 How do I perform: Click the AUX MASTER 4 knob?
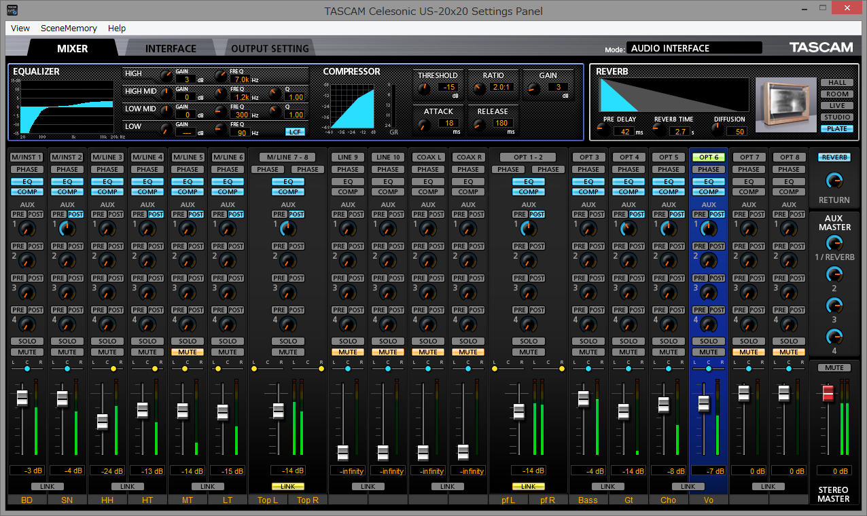pyautogui.click(x=834, y=336)
